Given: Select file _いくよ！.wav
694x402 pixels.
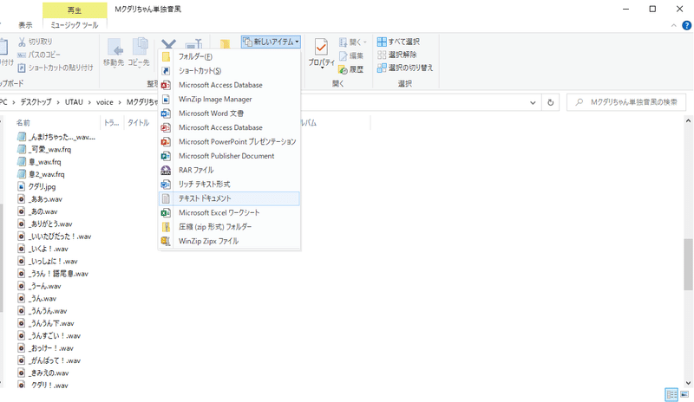Looking at the screenshot, I should tap(43, 249).
